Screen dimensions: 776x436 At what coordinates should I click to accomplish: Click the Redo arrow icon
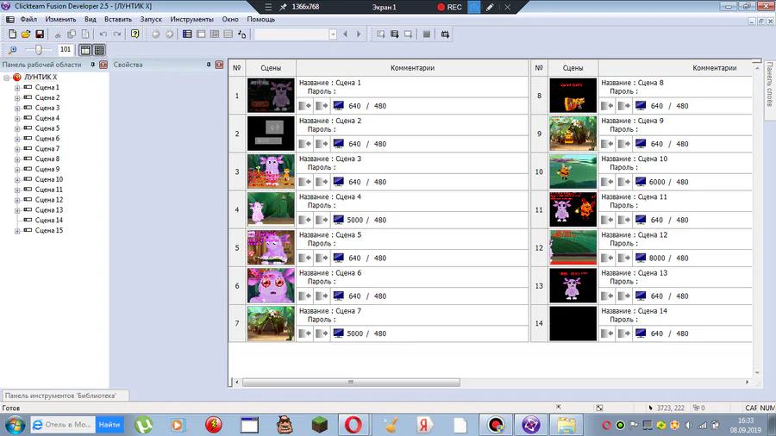point(116,34)
